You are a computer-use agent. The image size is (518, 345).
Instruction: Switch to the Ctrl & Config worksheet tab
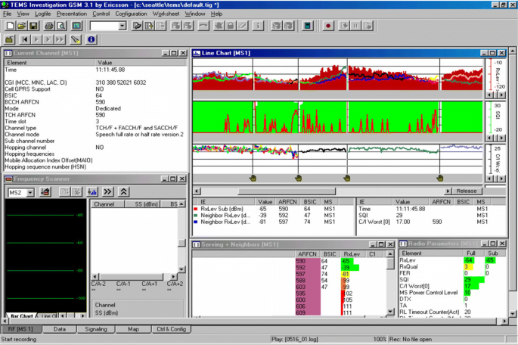point(172,329)
